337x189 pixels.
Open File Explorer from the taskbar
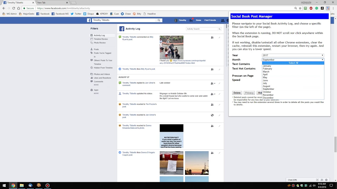(22, 185)
